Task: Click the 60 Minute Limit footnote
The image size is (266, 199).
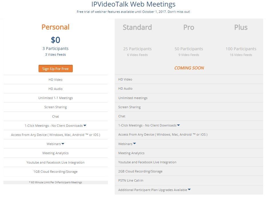Action: coord(55,182)
